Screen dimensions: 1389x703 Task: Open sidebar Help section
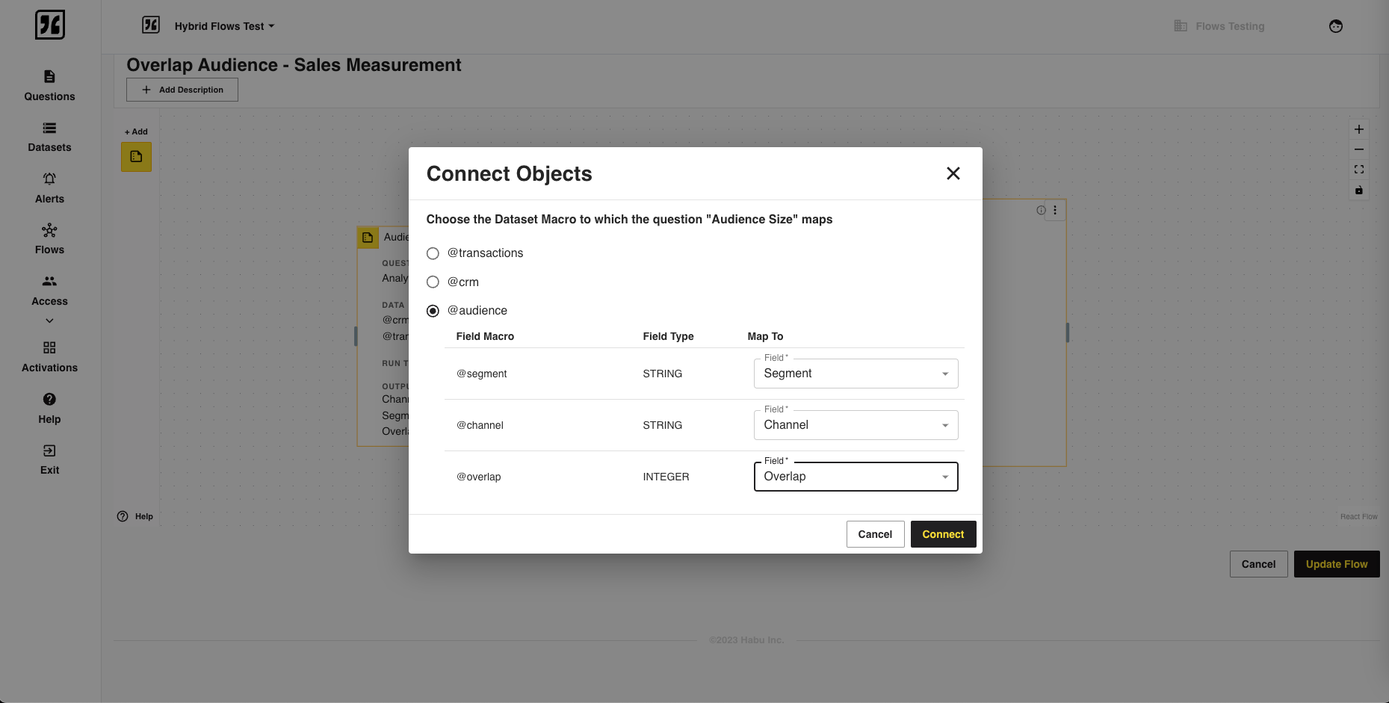coord(49,409)
